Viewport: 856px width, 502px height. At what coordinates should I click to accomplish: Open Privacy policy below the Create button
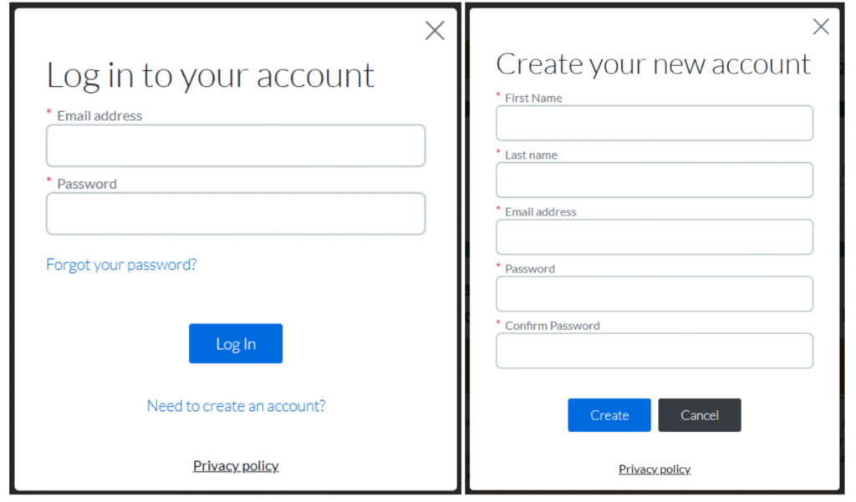[x=654, y=469]
